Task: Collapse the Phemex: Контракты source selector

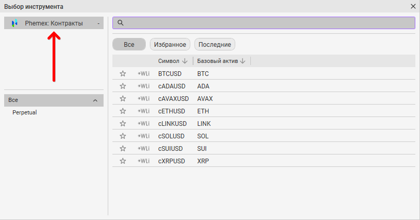Action: pos(98,23)
